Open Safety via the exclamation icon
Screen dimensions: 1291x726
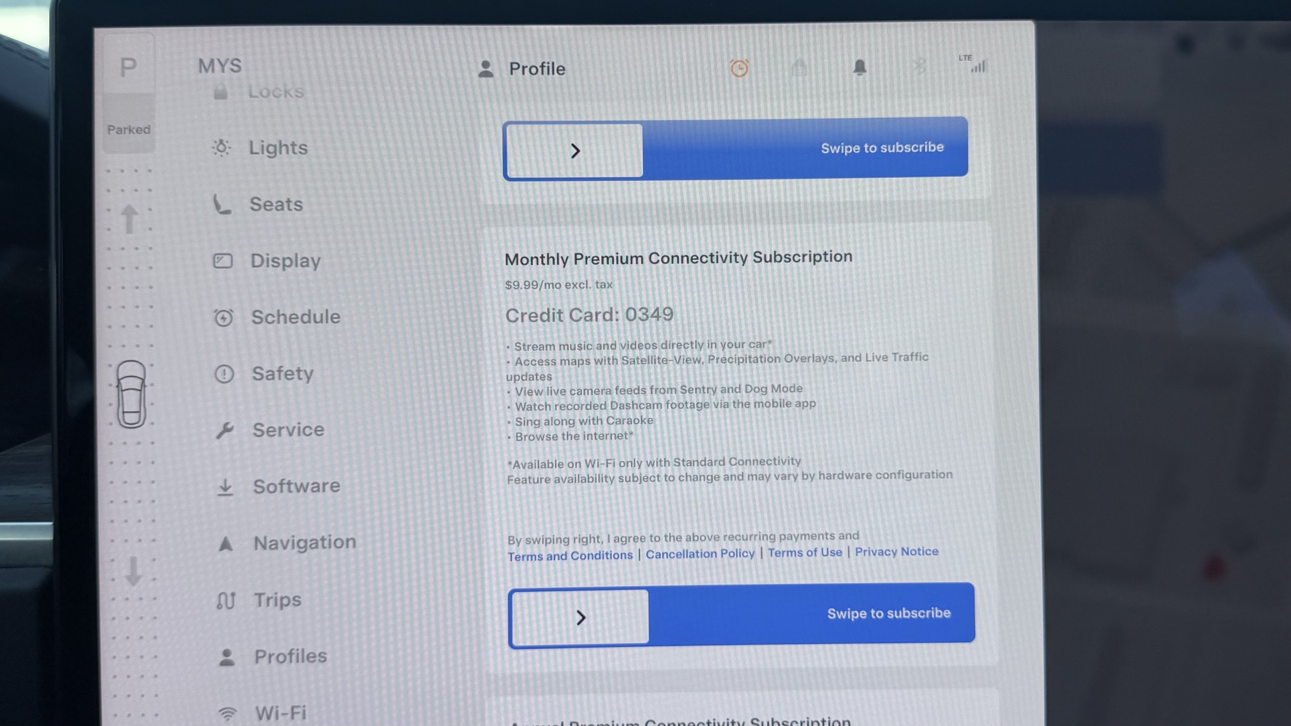[x=224, y=374]
